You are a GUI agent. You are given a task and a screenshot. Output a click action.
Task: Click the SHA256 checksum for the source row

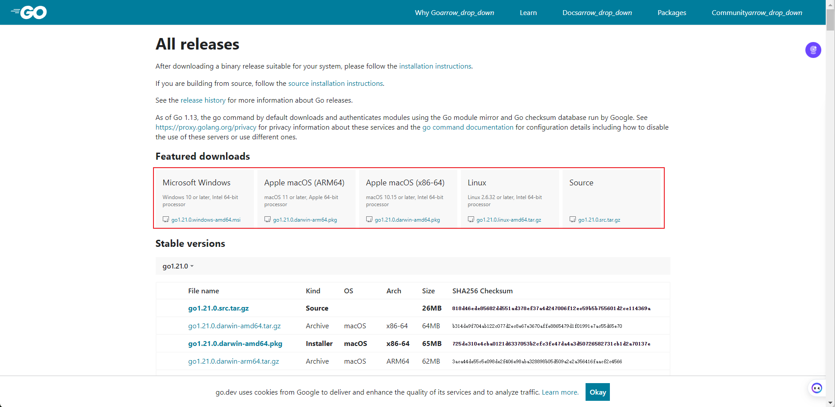(x=551, y=308)
